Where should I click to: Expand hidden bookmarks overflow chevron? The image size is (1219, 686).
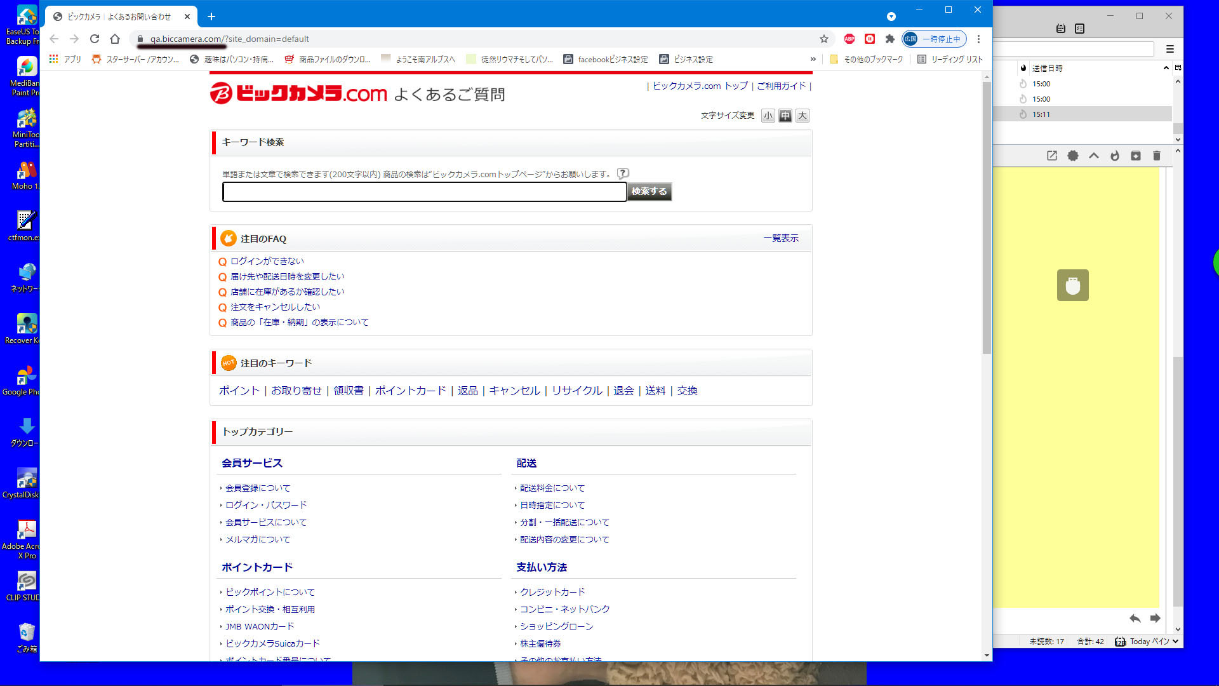pyautogui.click(x=813, y=59)
